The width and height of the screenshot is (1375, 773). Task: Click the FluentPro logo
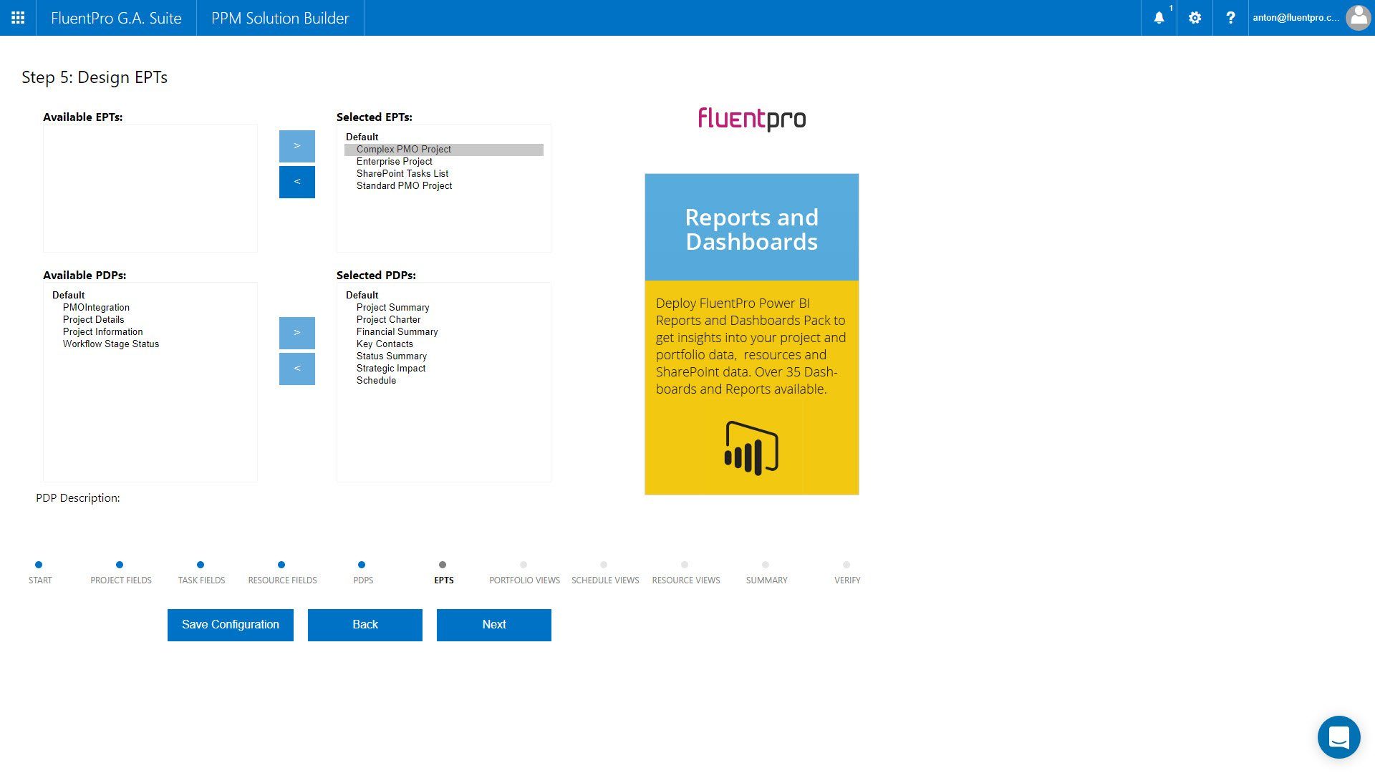coord(751,119)
